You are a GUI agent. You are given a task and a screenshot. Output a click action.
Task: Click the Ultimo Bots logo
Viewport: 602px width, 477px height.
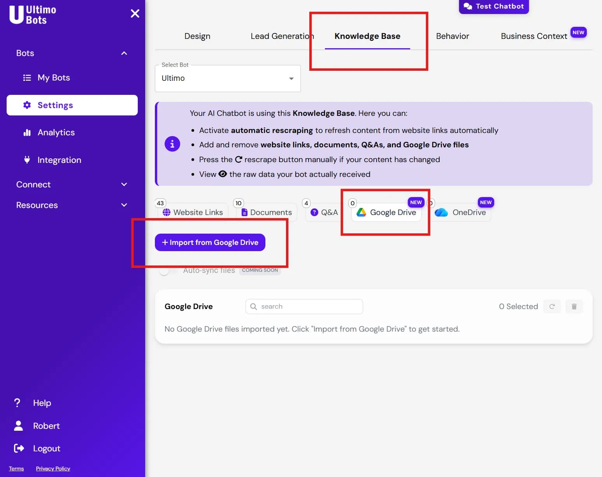[x=33, y=14]
